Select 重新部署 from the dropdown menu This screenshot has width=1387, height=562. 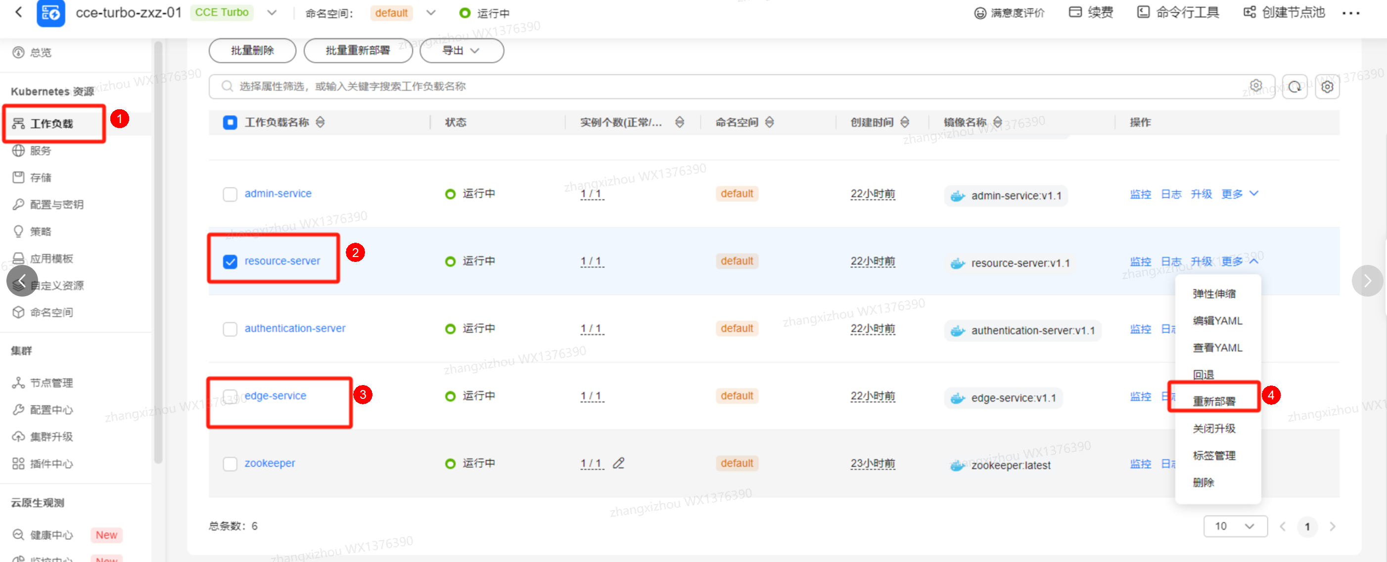pos(1214,401)
